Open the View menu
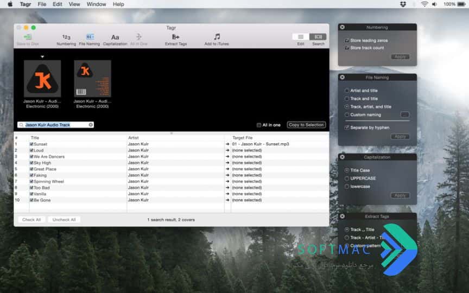The height and width of the screenshot is (293, 469). (x=74, y=4)
